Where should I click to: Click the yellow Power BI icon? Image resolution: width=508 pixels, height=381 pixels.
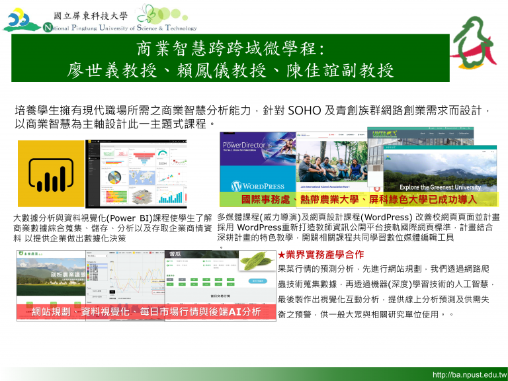pyautogui.click(x=51, y=174)
